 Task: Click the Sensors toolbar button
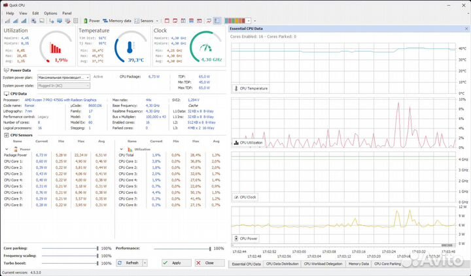[x=144, y=21]
